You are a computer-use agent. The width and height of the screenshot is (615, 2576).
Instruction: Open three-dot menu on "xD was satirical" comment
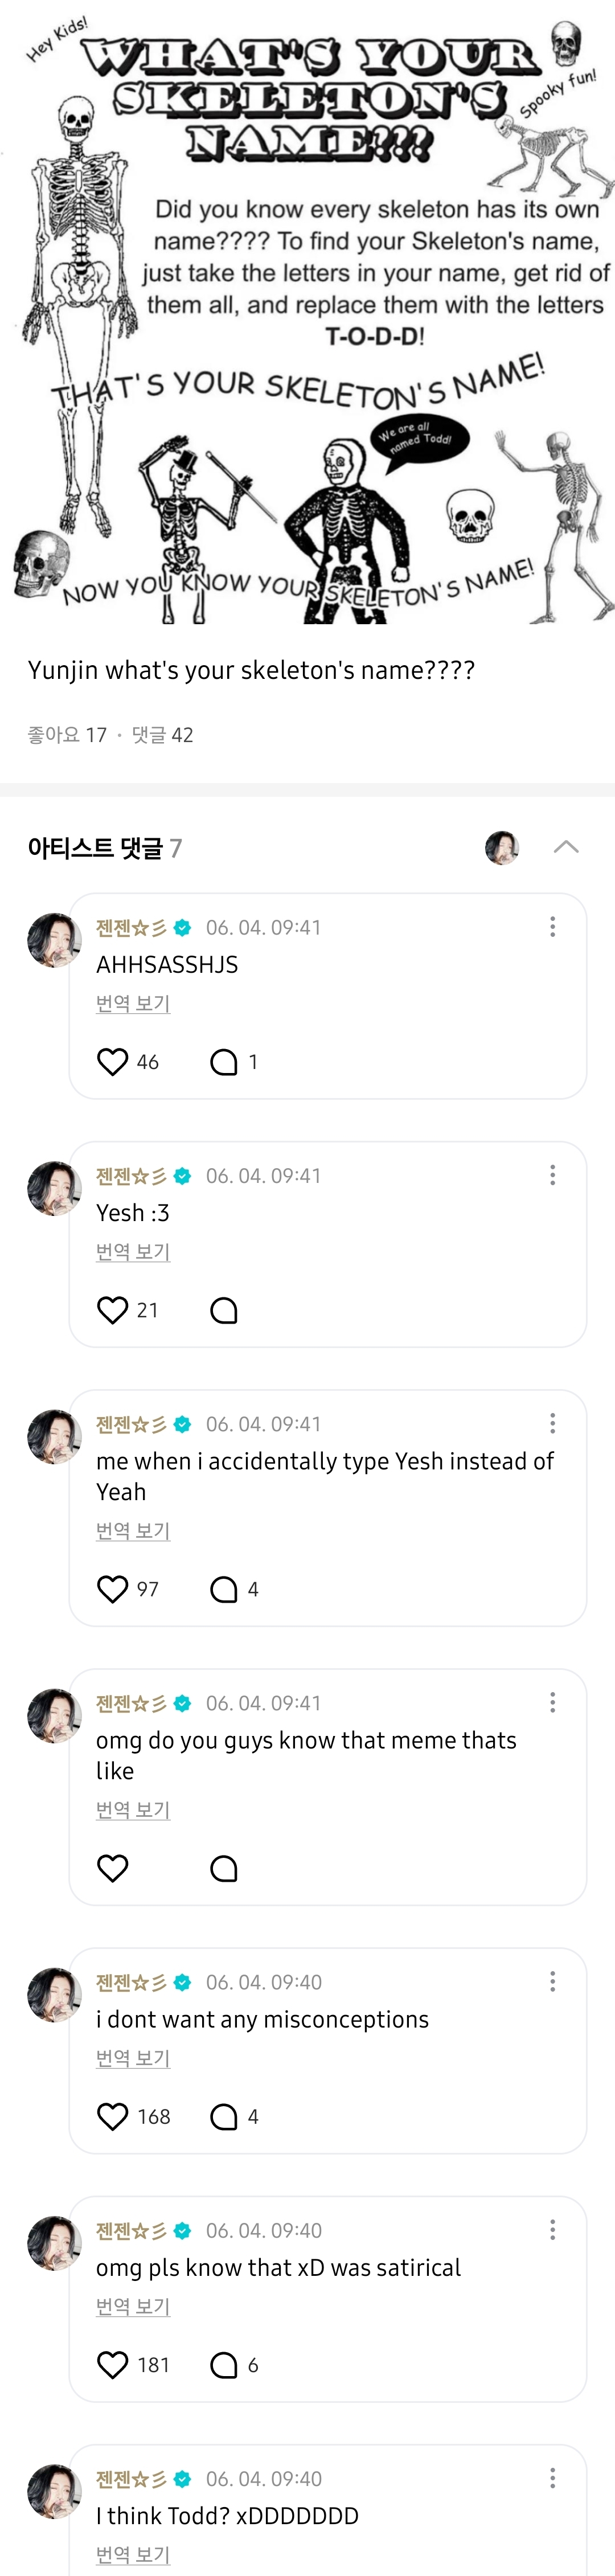coord(552,2229)
